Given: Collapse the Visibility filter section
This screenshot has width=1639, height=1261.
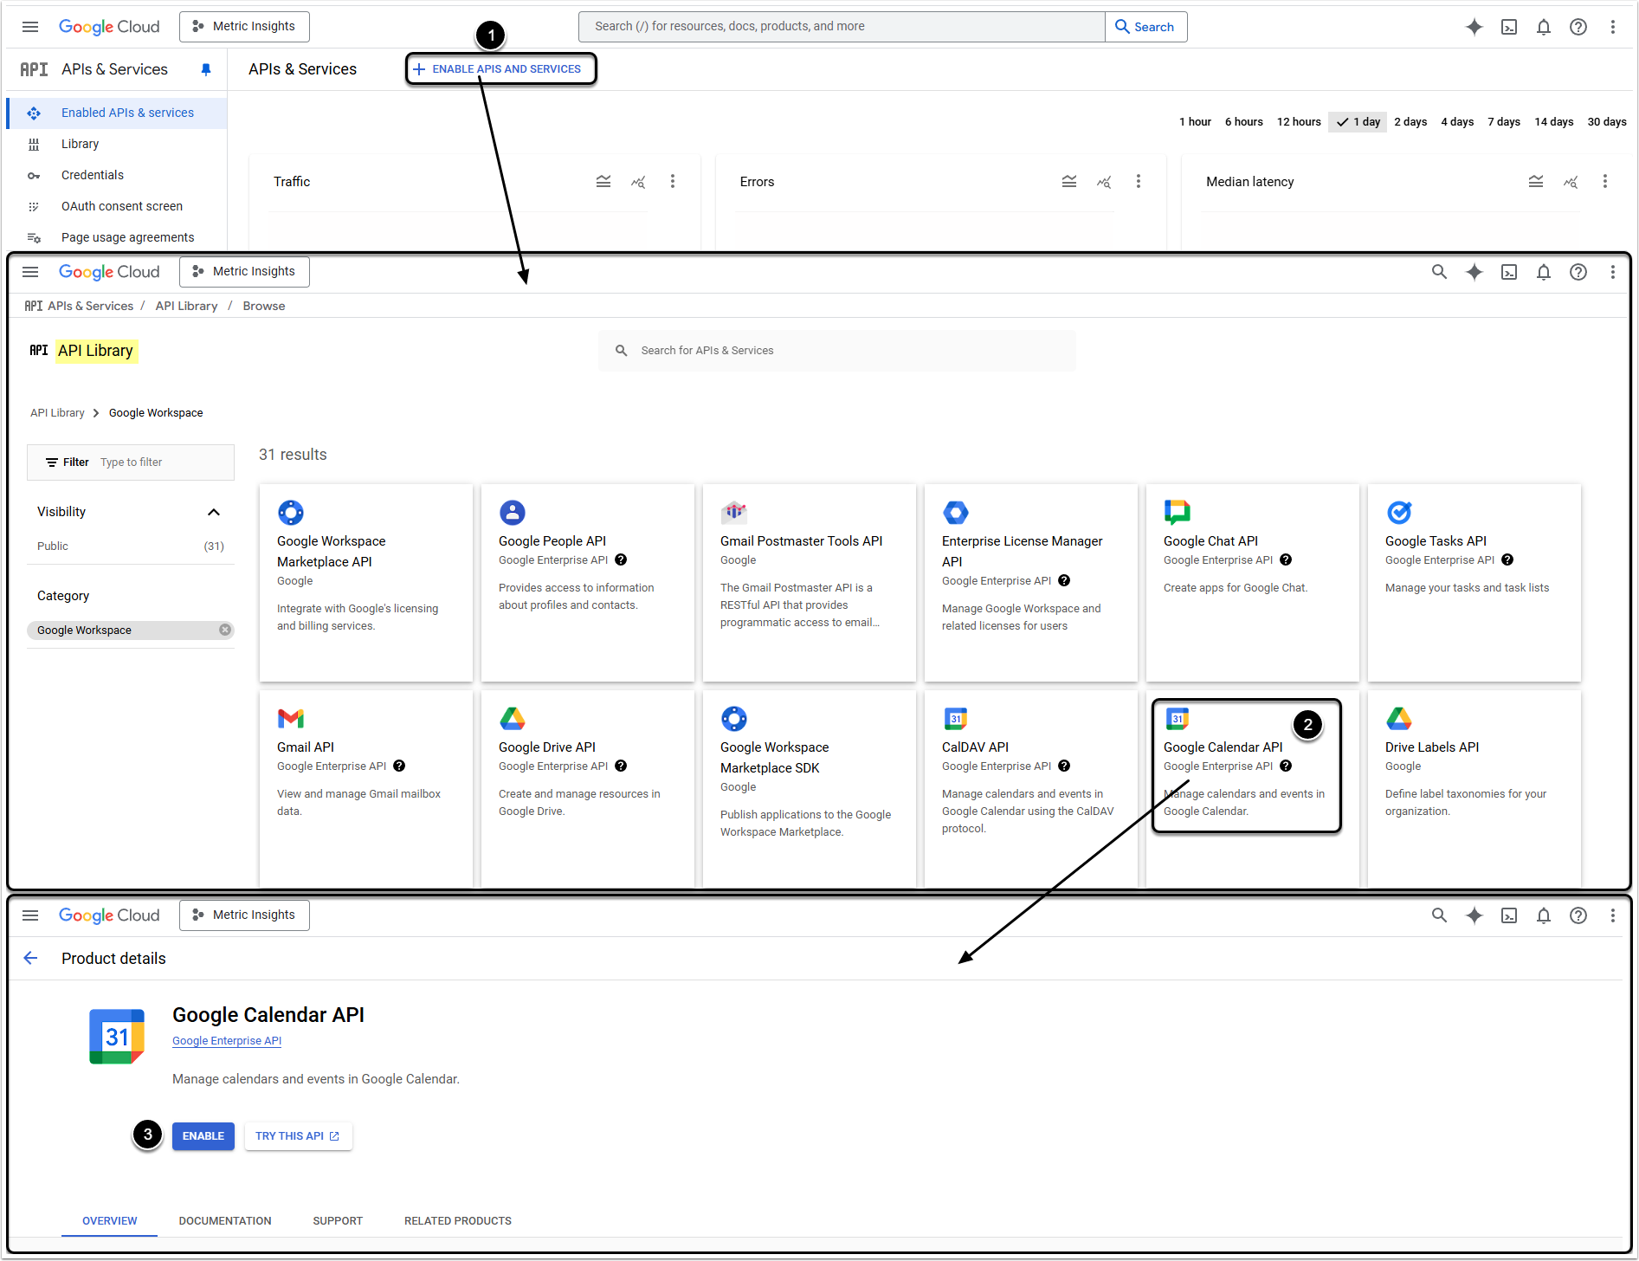Looking at the screenshot, I should coord(214,512).
